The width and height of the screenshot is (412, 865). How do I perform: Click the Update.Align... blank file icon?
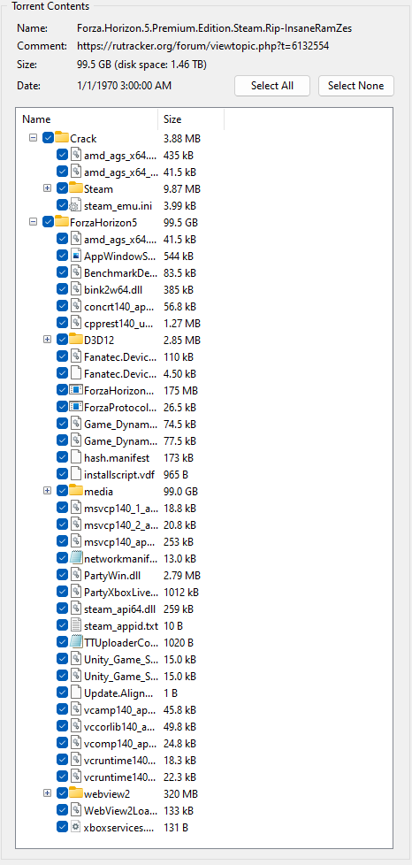pos(76,693)
